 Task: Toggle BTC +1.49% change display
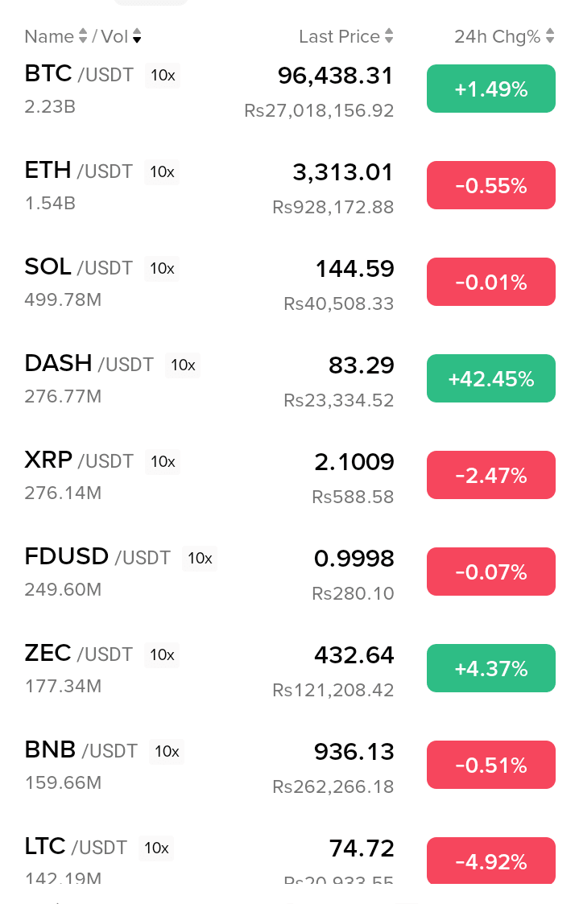pyautogui.click(x=490, y=89)
